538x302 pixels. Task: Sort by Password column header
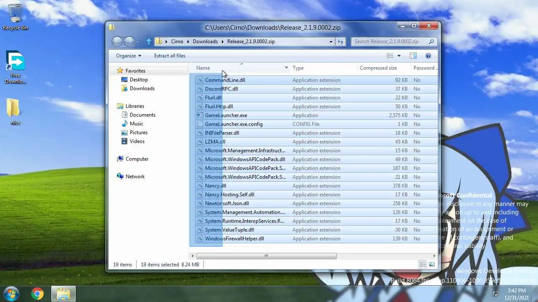click(x=425, y=68)
